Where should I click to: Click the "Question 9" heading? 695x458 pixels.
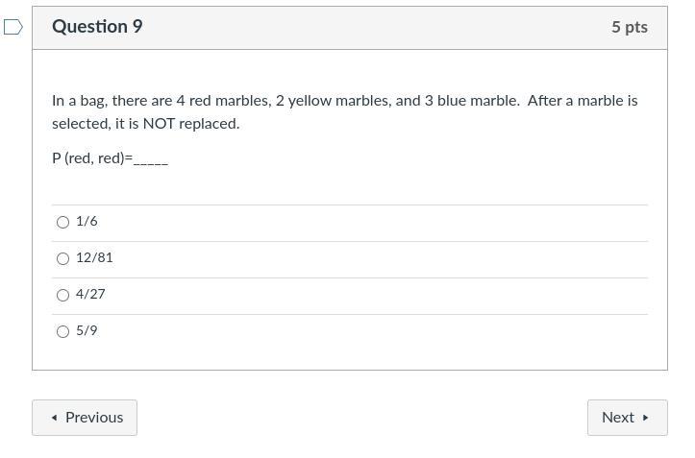pos(97,27)
